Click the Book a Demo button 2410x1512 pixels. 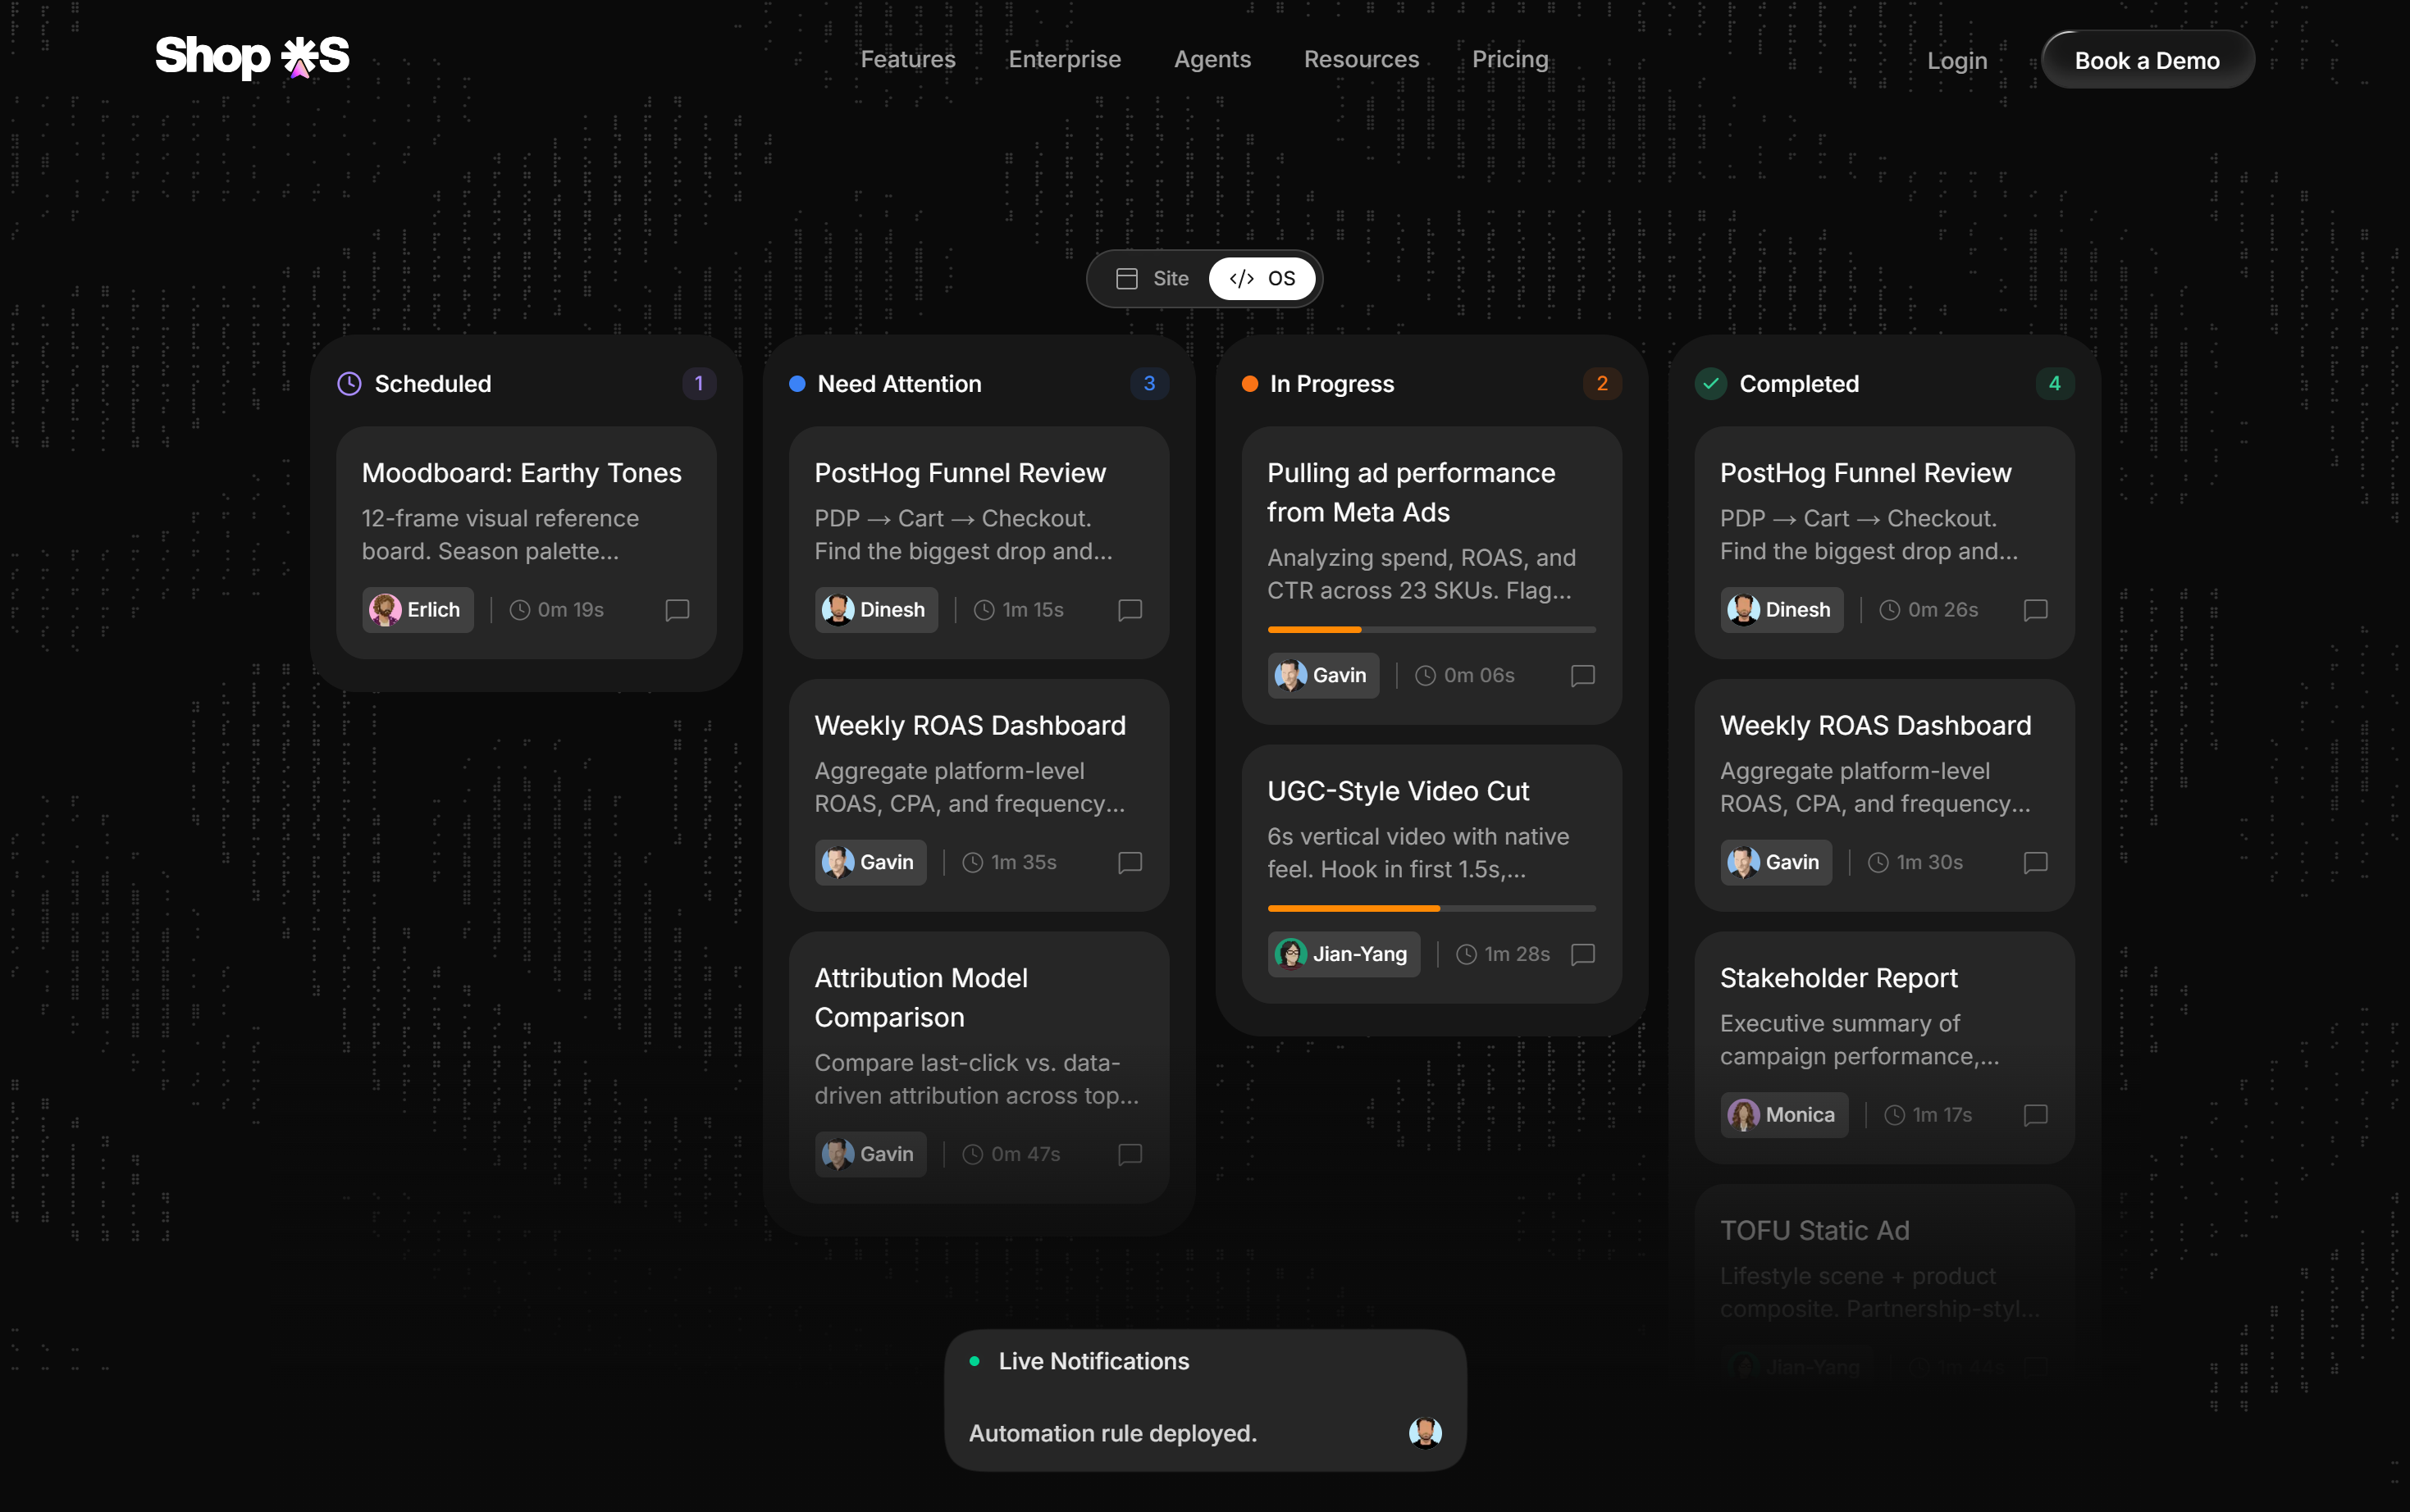pos(2147,60)
